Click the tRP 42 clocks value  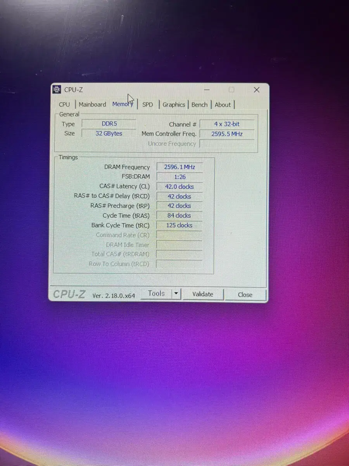[x=180, y=206]
